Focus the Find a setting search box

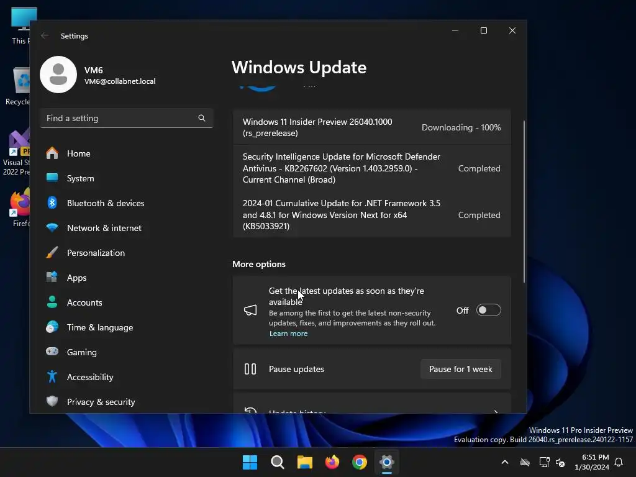coord(127,118)
